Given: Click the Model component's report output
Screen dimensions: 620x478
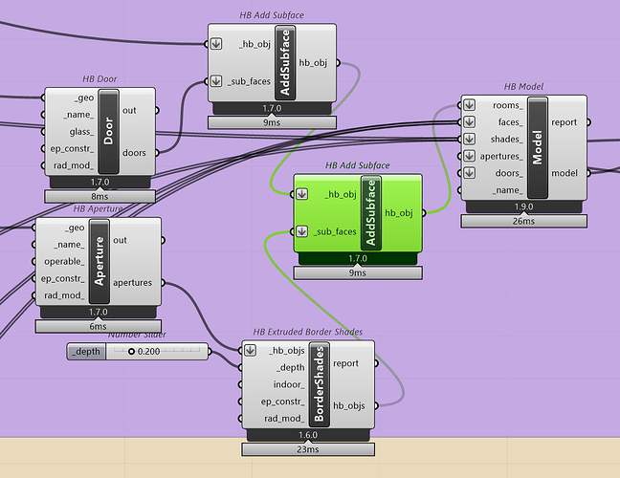Looking at the screenshot, I should pos(565,122).
